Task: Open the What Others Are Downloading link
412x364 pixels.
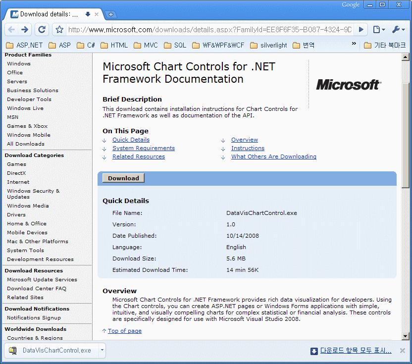Action: [x=273, y=156]
